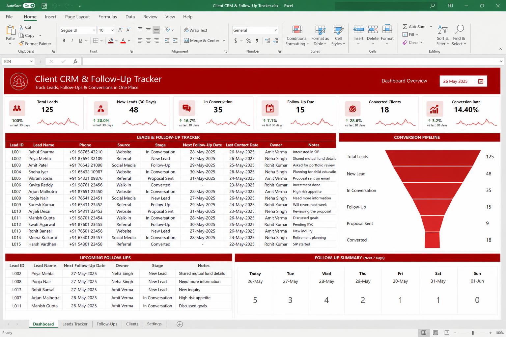The image size is (506, 337).
Task: Open the Fill dropdown
Action: (x=410, y=35)
